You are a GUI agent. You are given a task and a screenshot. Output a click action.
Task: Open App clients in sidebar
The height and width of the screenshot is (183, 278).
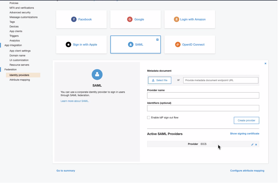pyautogui.click(x=16, y=31)
